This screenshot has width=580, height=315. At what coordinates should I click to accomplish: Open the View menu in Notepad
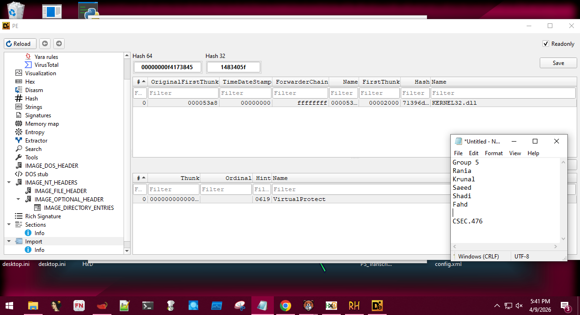pos(515,153)
